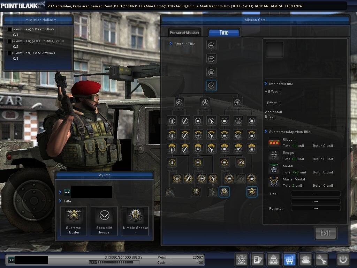Select plain radio title without chevron

(x=238, y=121)
